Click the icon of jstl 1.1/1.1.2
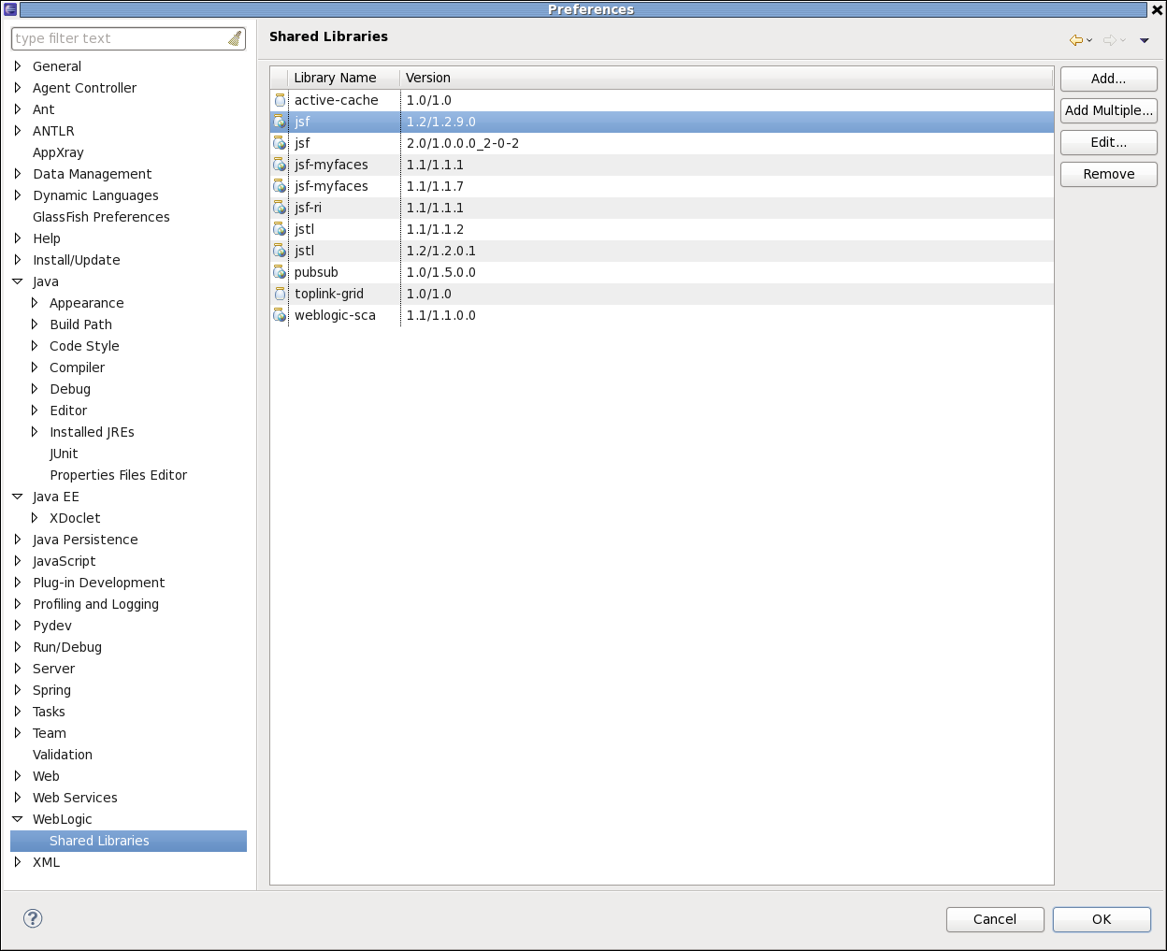This screenshot has height=951, width=1167. tap(280, 229)
